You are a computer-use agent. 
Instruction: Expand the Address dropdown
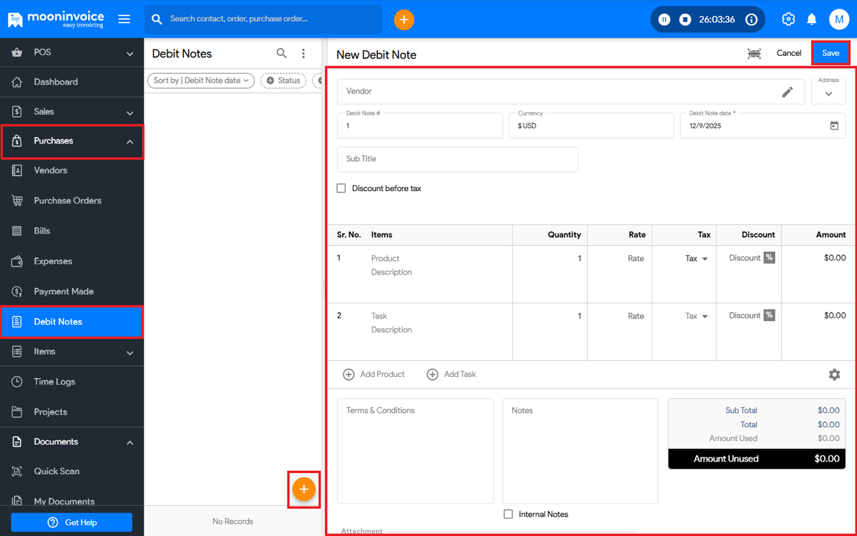[828, 94]
